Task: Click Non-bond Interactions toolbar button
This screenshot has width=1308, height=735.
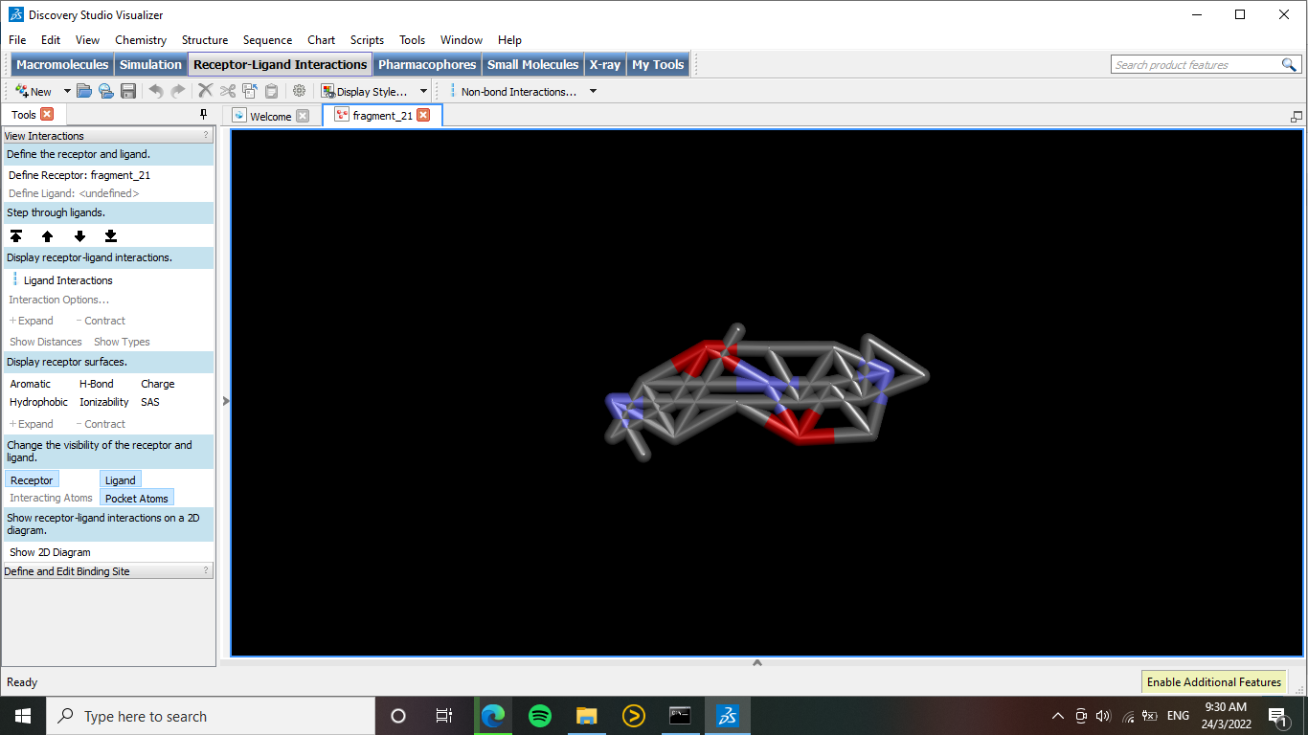Action: (513, 91)
